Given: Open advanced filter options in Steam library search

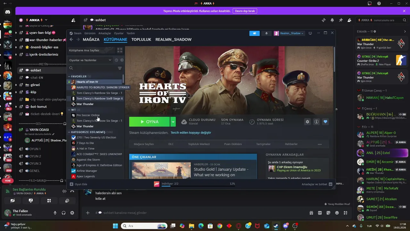Looking at the screenshot, I should [x=120, y=68].
